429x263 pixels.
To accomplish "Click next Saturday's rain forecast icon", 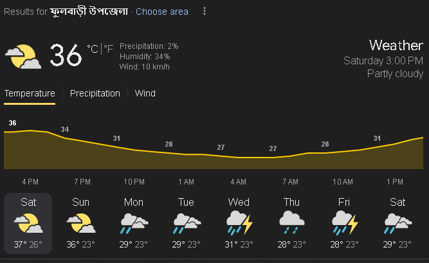I will click(397, 223).
